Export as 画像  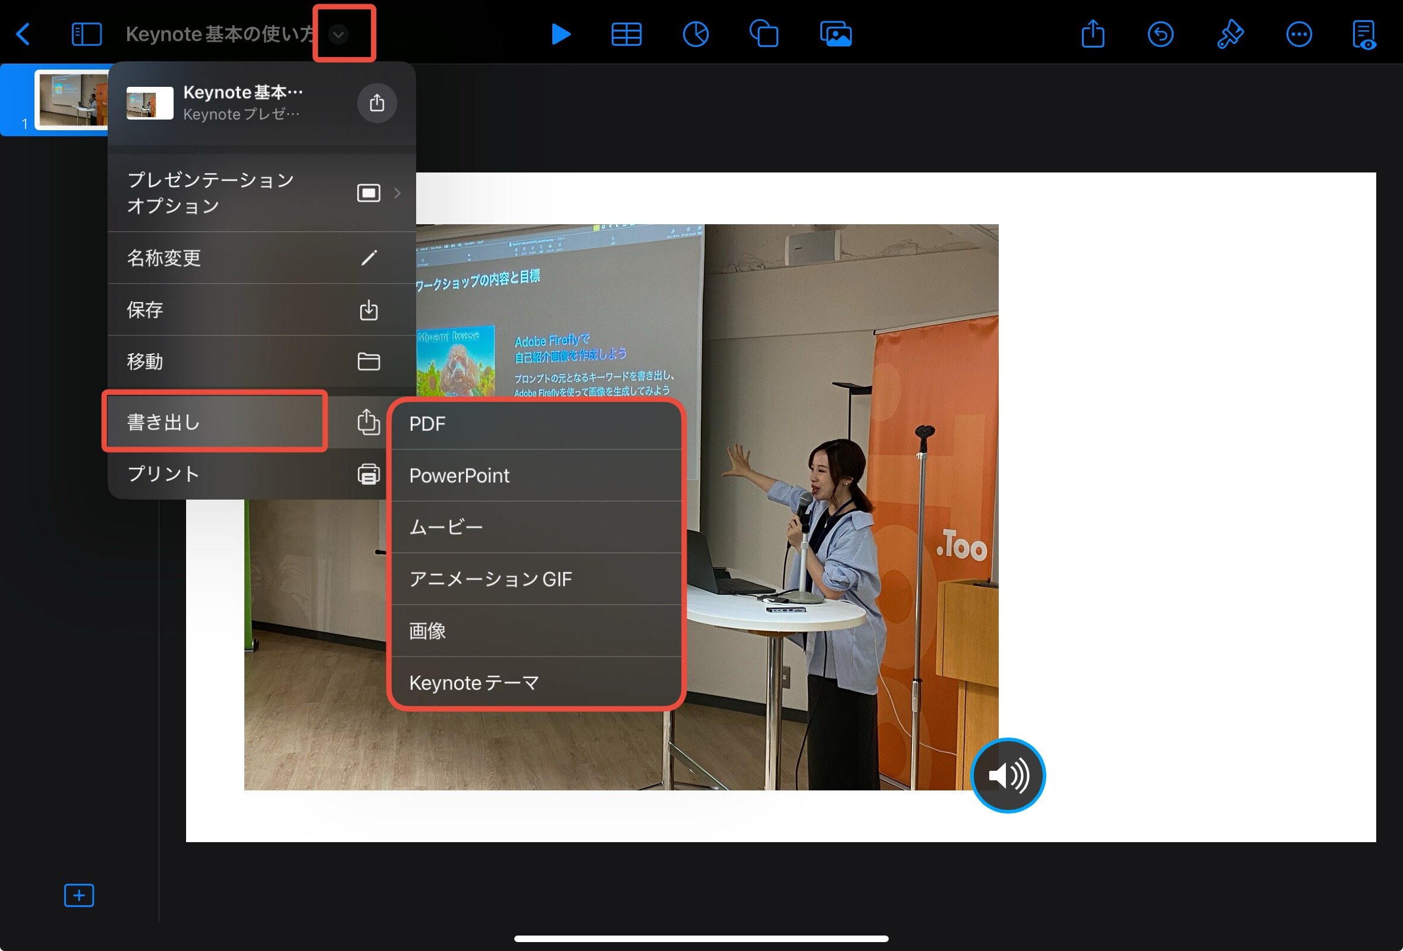537,631
